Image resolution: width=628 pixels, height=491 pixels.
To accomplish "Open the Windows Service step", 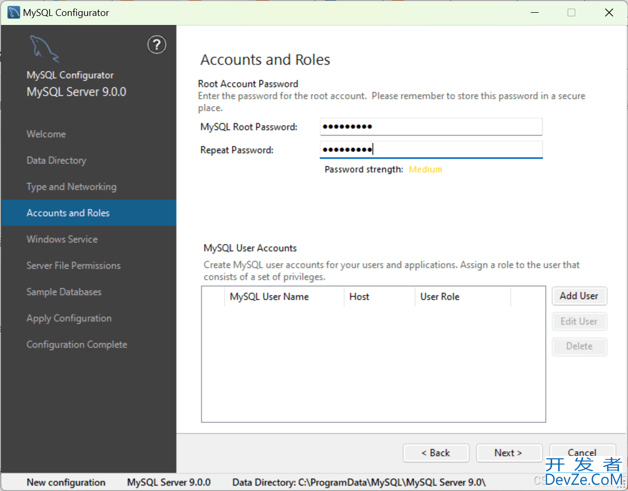I will click(62, 239).
